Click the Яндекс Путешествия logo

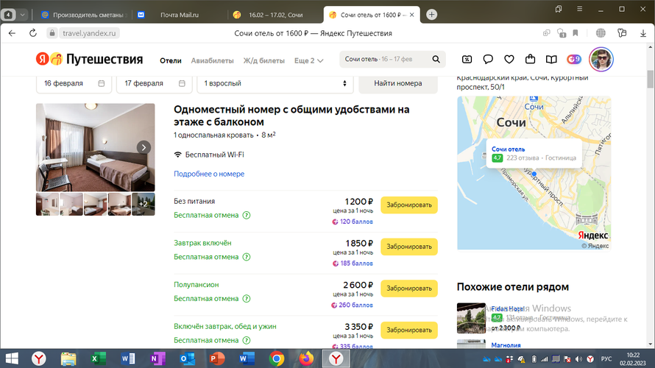[x=89, y=60]
